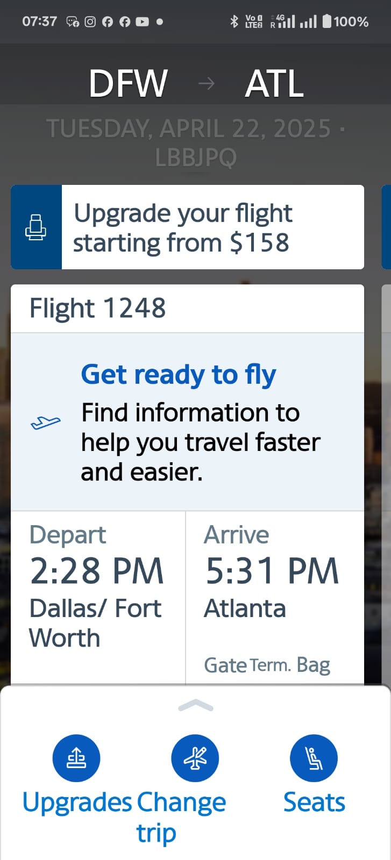
Task: Tap the clock showing 07:37
Action: click(40, 22)
